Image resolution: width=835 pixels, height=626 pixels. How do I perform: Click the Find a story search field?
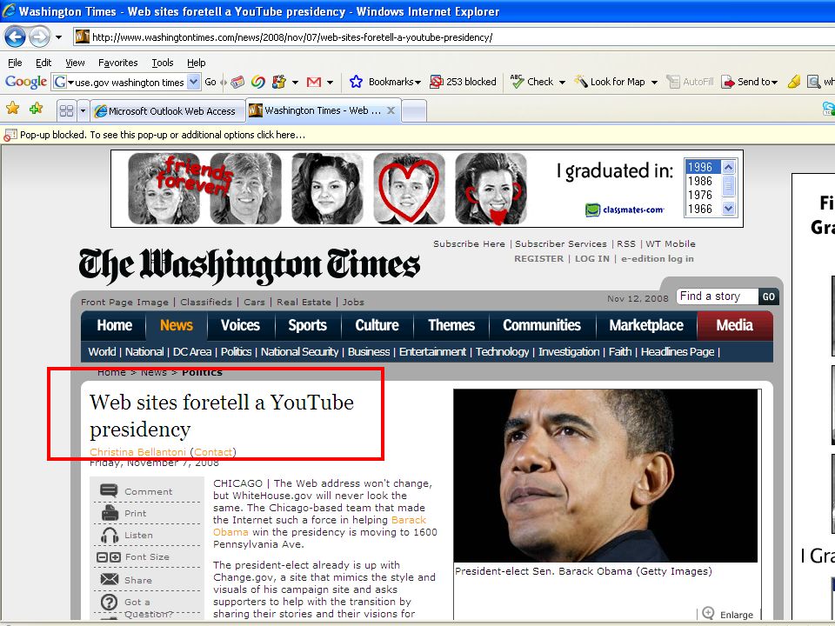pos(717,296)
